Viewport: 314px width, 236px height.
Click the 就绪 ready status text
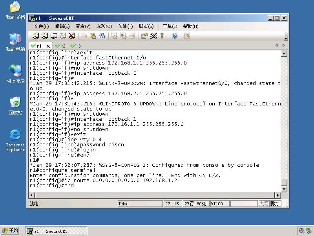34,204
